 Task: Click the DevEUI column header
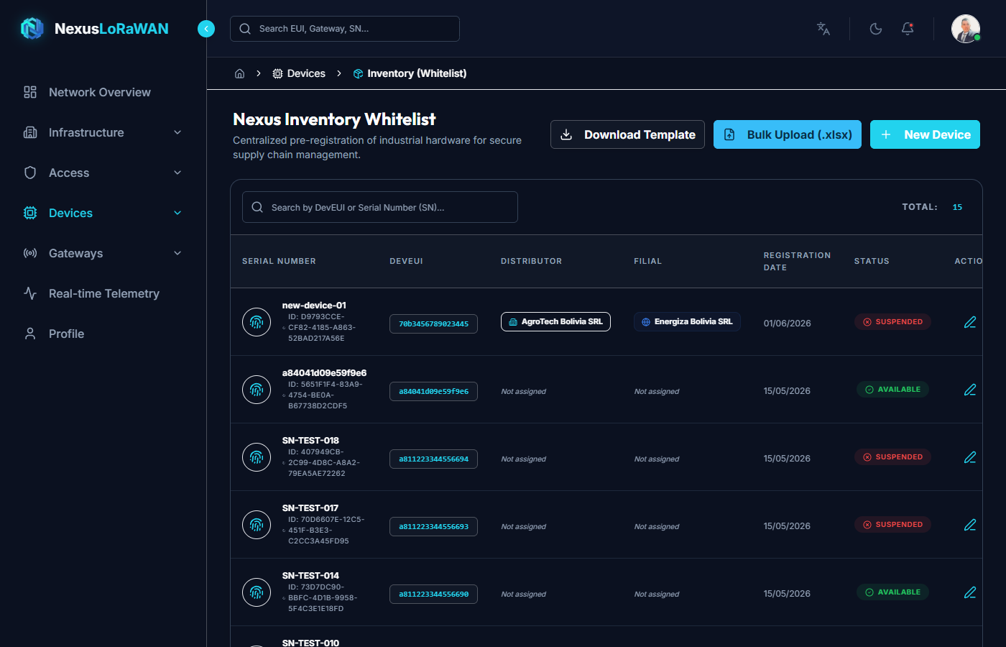pyautogui.click(x=406, y=261)
